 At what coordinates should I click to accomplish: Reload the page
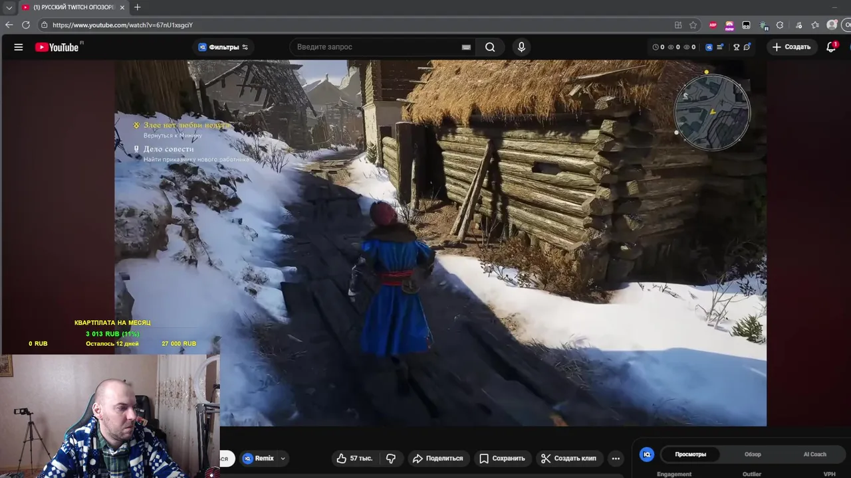26,25
